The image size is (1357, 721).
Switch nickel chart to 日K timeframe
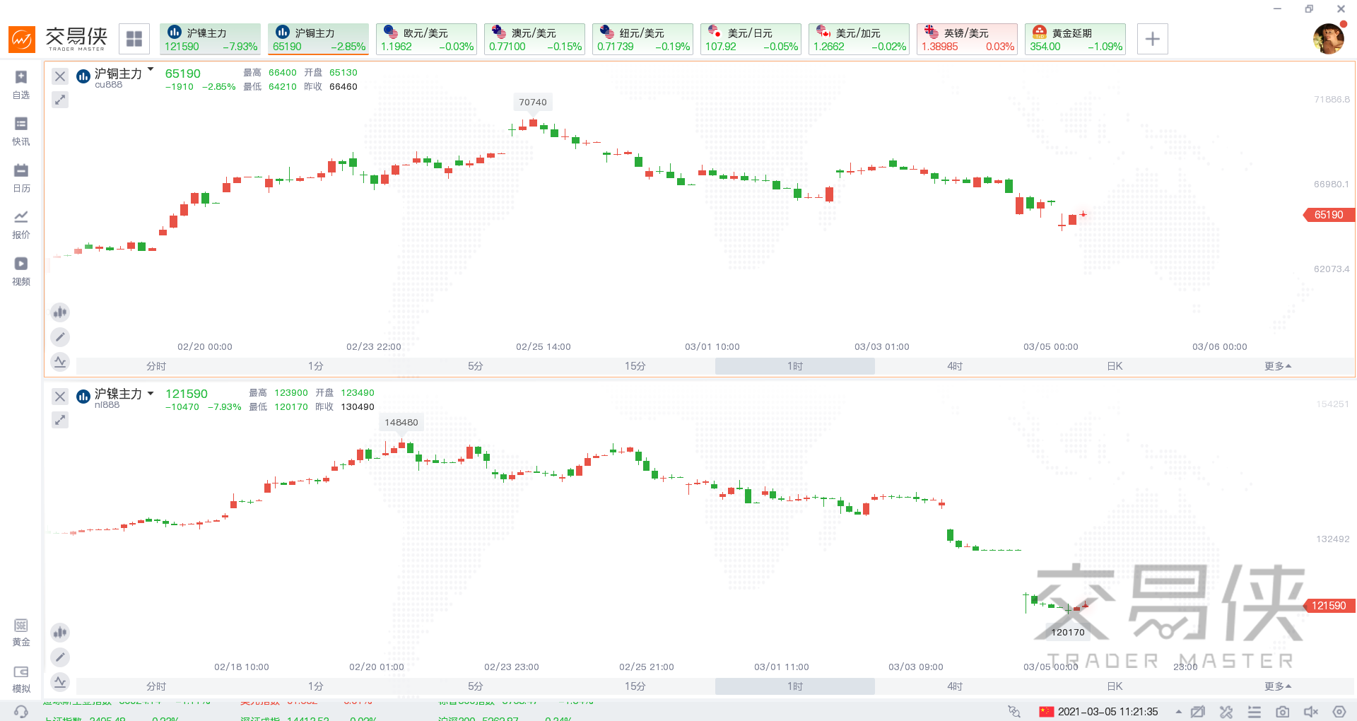(1115, 686)
